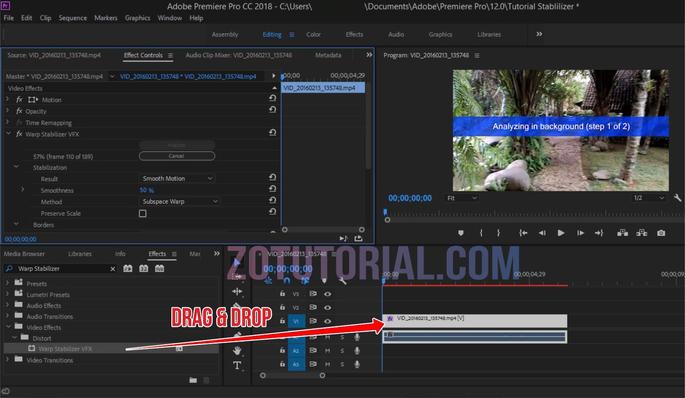Hide the V3 track output

point(328,294)
